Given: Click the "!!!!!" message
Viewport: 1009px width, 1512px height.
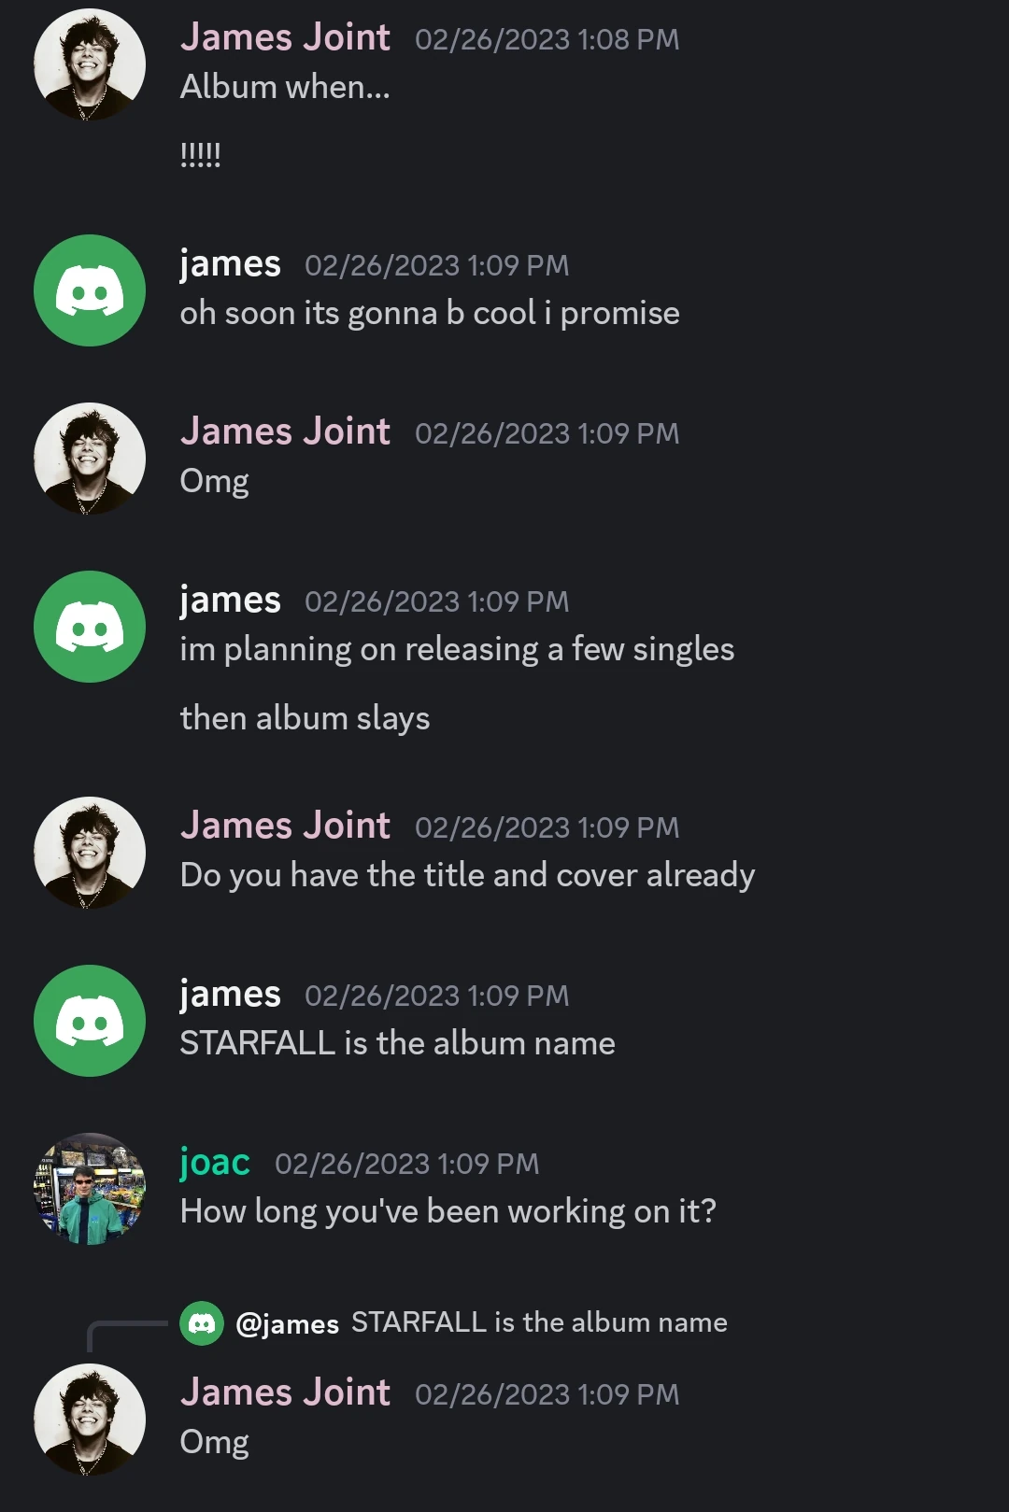Looking at the screenshot, I should [200, 154].
